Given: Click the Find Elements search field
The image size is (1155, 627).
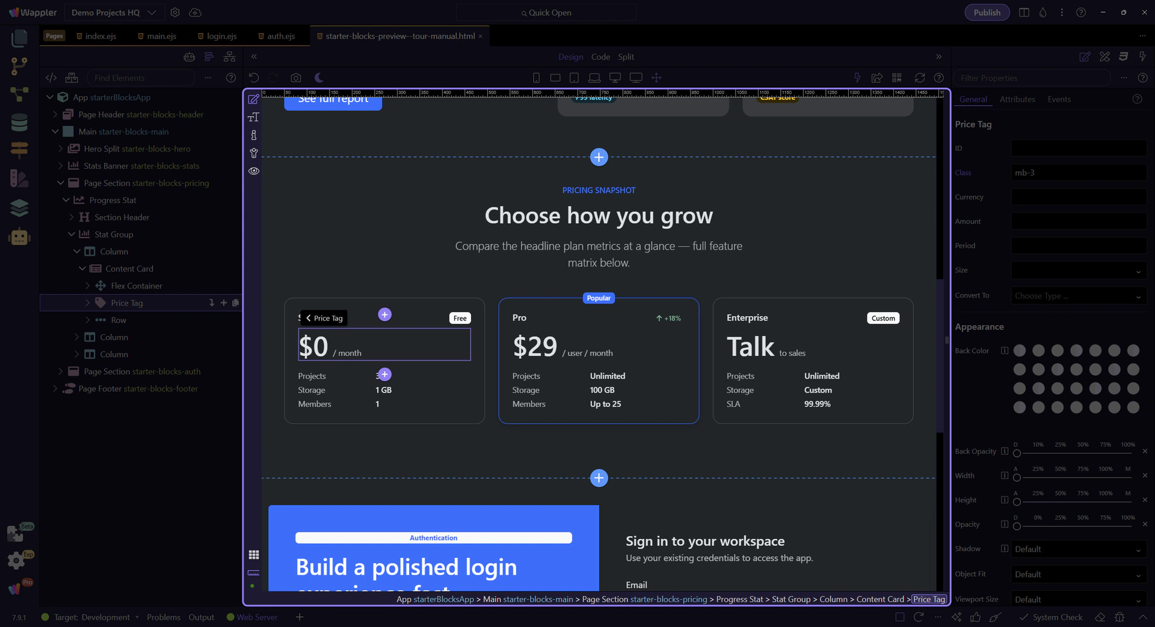Looking at the screenshot, I should click(141, 78).
